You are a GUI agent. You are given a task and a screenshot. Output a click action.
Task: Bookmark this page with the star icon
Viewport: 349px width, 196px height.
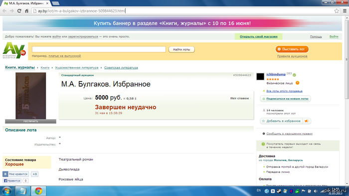tap(337, 10)
